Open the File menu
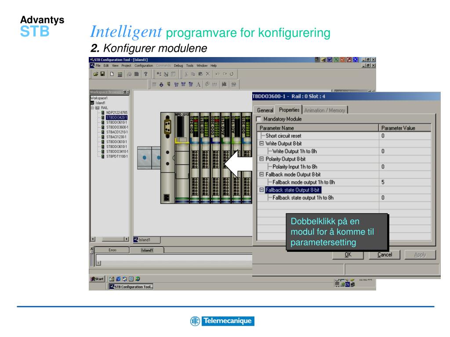The height and width of the screenshot is (337, 450). 98,66
